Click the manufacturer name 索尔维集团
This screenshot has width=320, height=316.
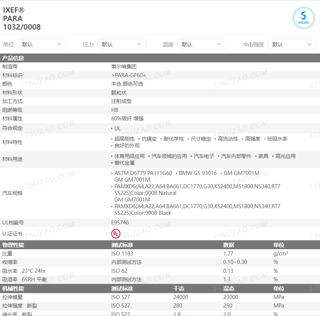coord(124,67)
